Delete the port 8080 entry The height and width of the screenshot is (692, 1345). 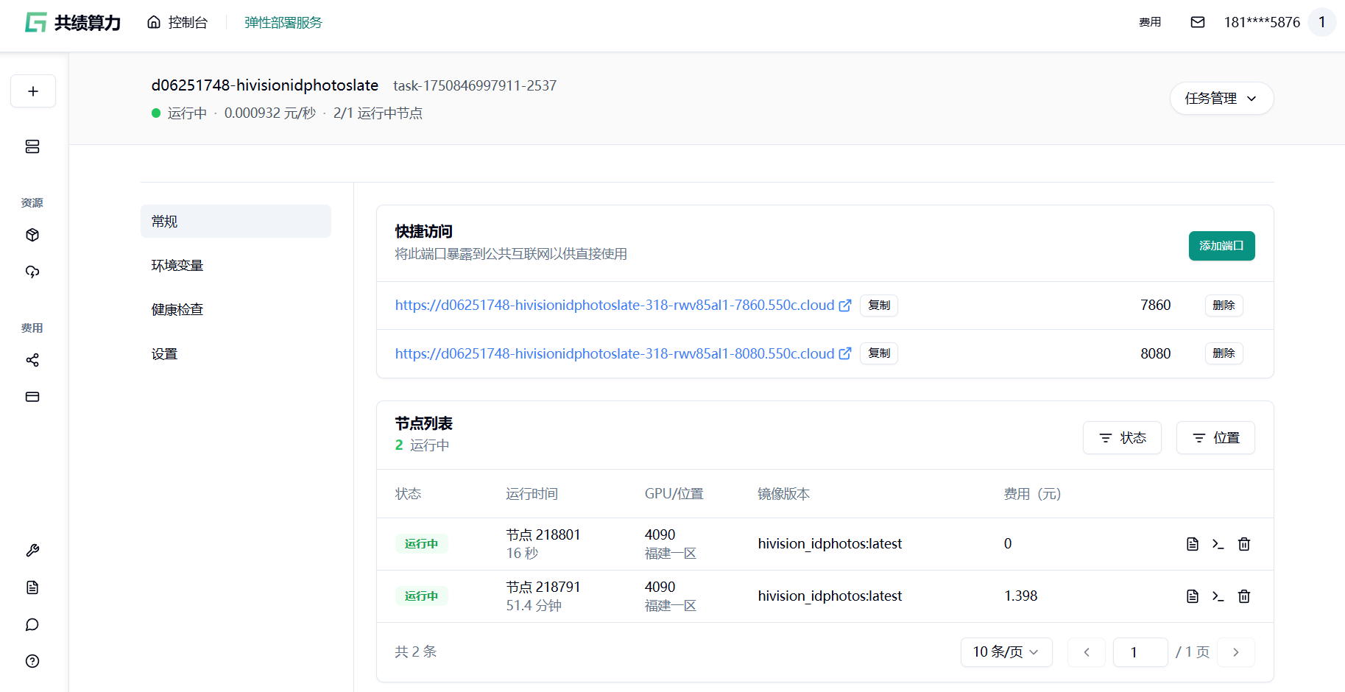click(1223, 353)
